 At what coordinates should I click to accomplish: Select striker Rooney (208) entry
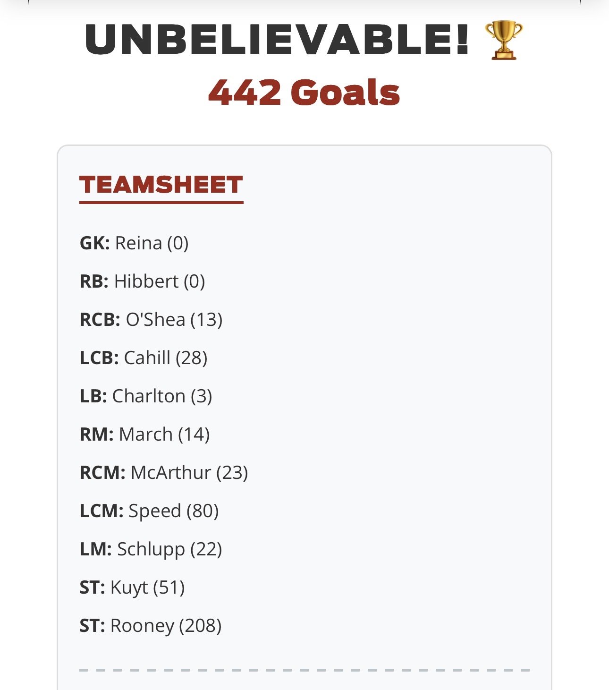(x=151, y=626)
